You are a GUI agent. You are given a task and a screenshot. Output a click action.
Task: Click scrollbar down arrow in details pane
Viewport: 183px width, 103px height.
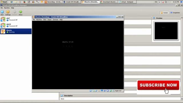(x=182, y=99)
